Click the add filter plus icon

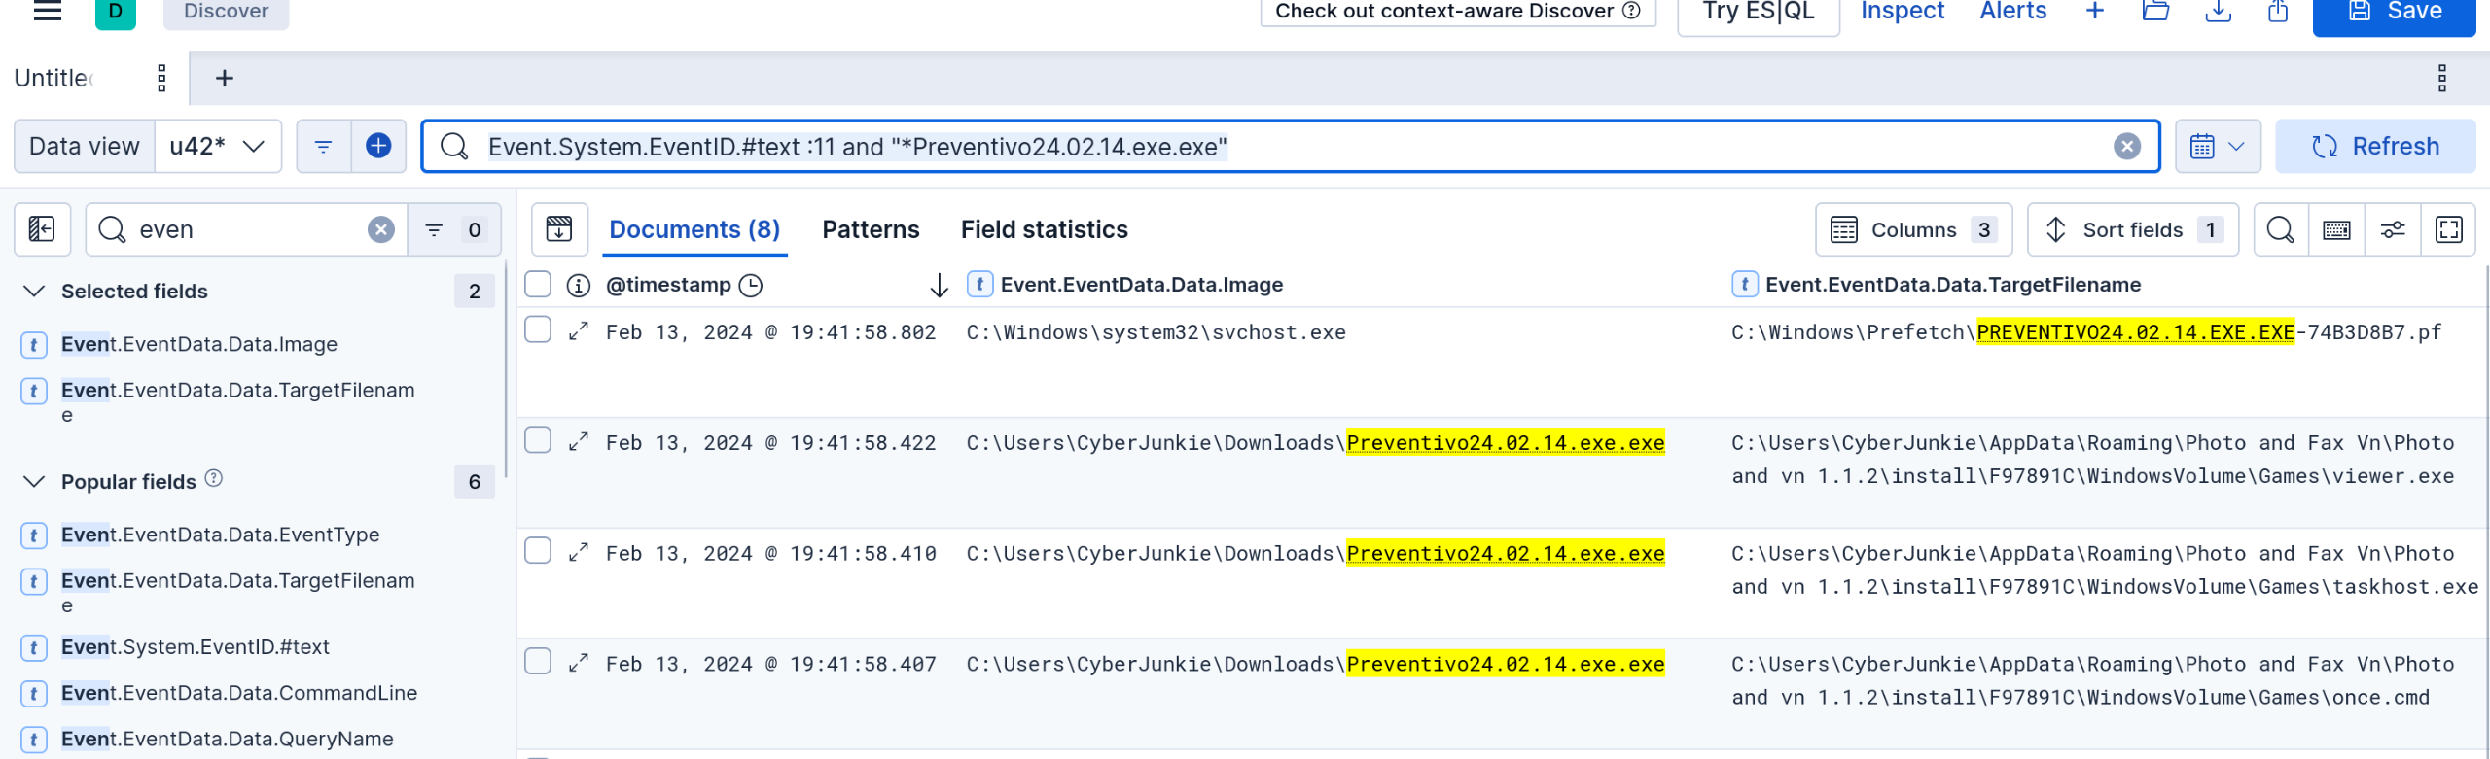click(x=378, y=146)
